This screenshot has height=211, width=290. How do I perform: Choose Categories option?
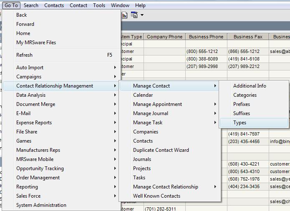point(254,95)
